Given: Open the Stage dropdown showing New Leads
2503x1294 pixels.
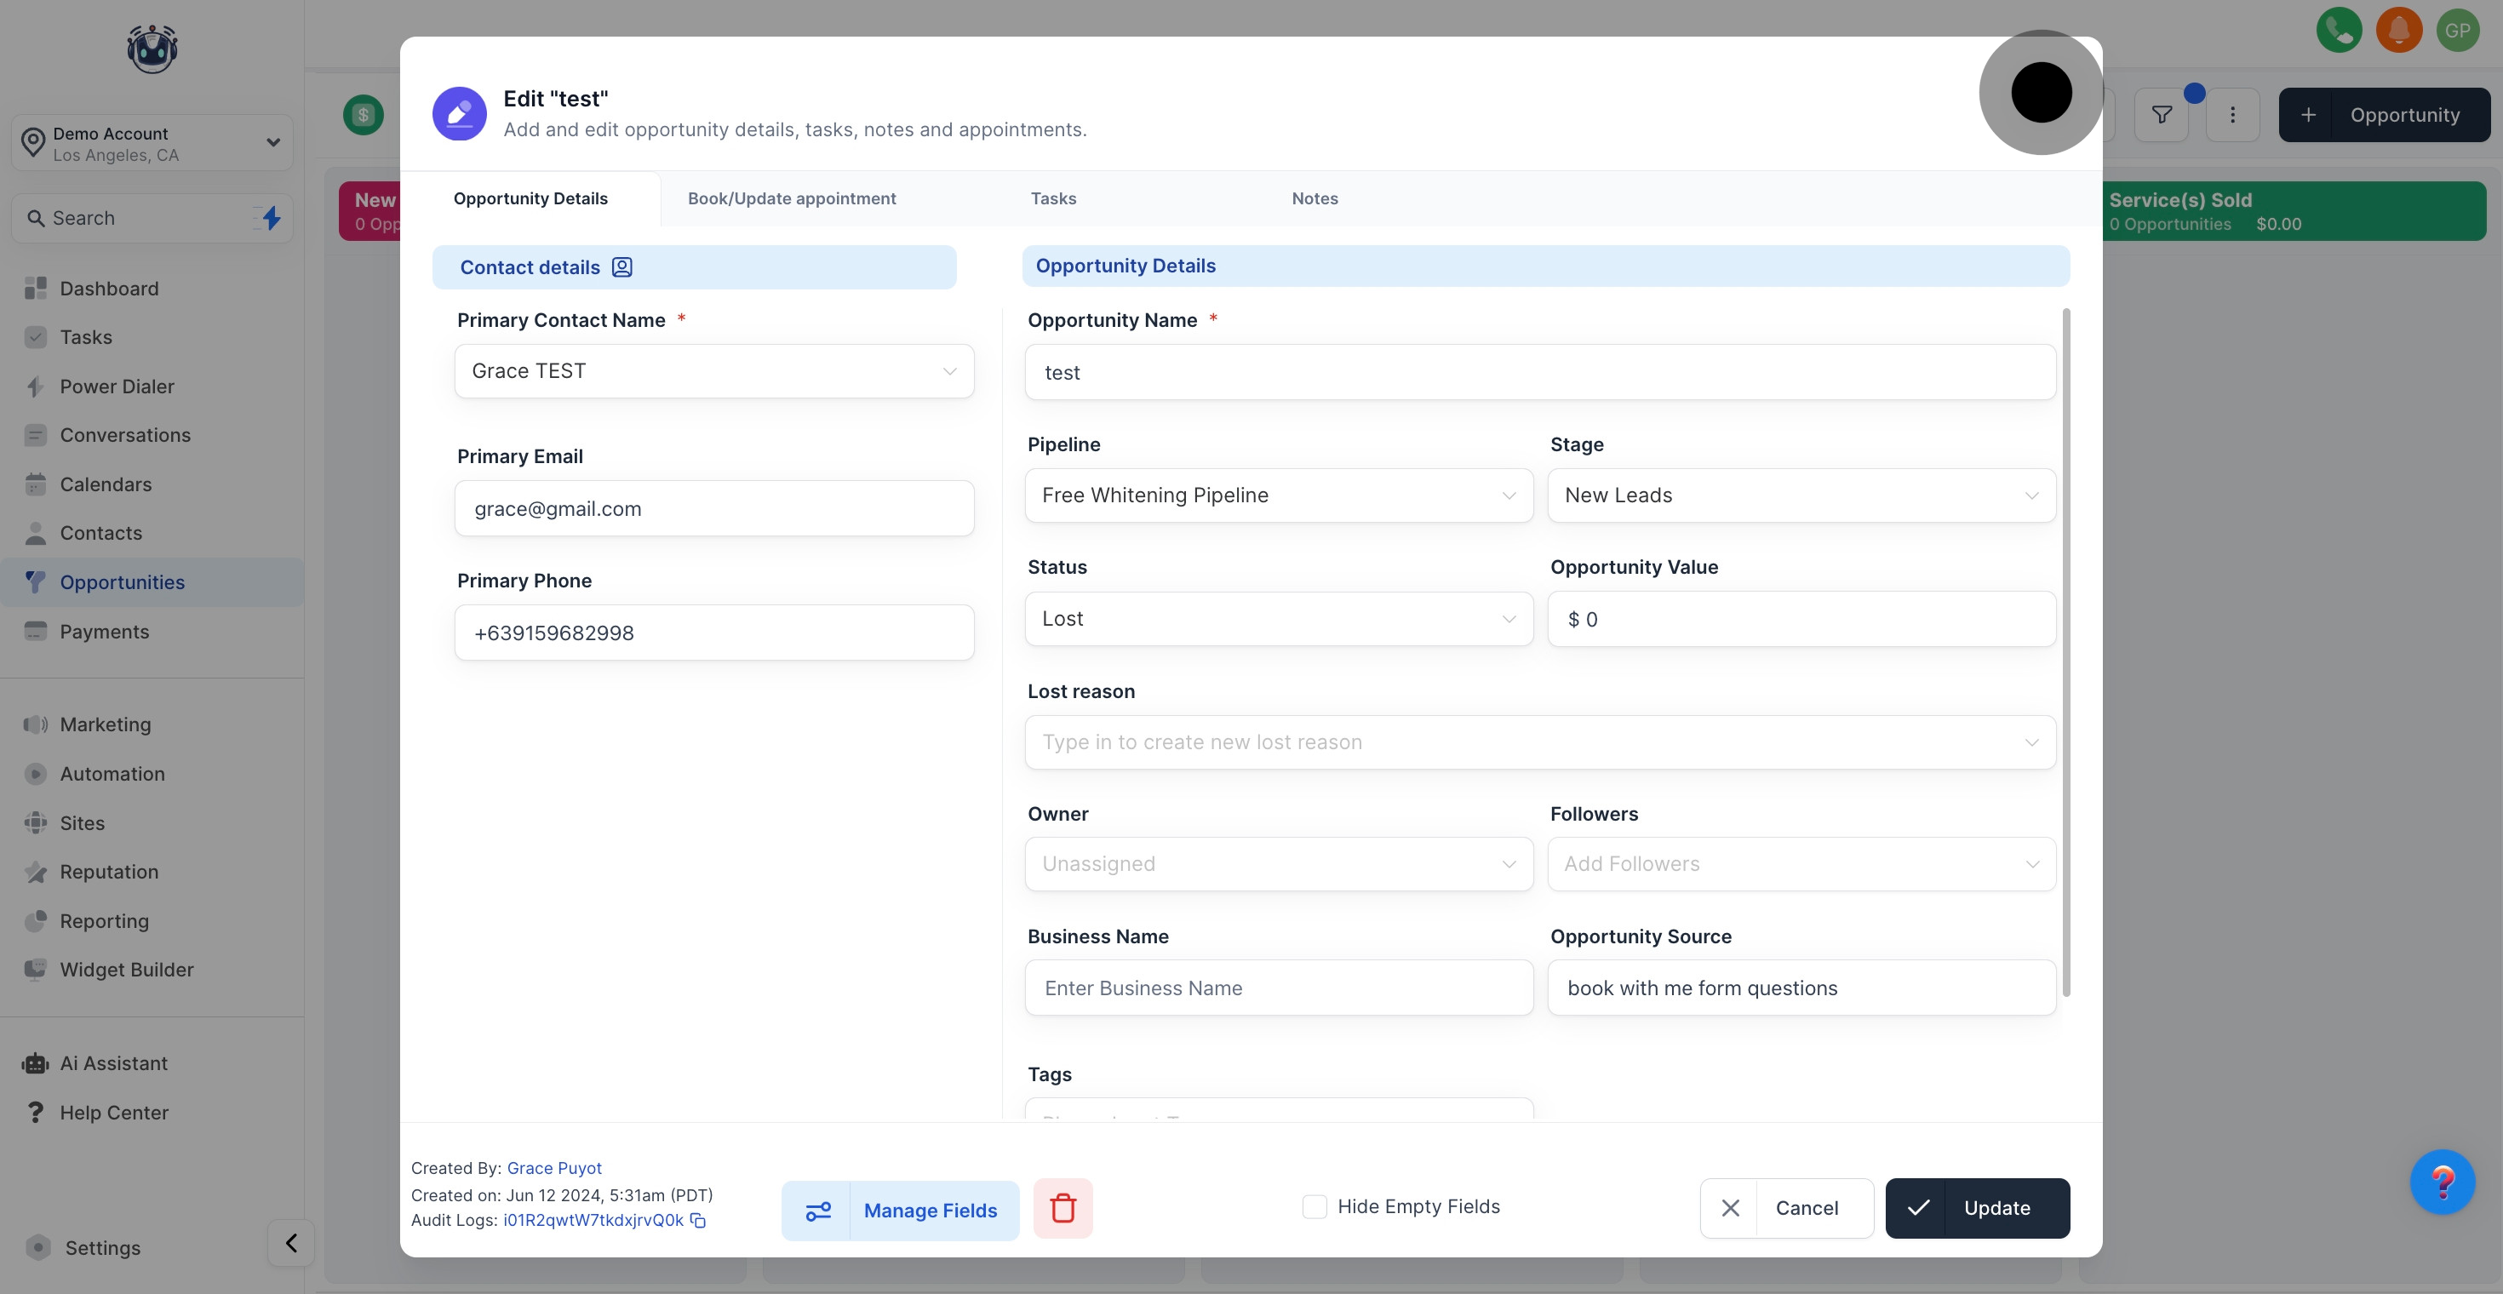Looking at the screenshot, I should point(1801,495).
